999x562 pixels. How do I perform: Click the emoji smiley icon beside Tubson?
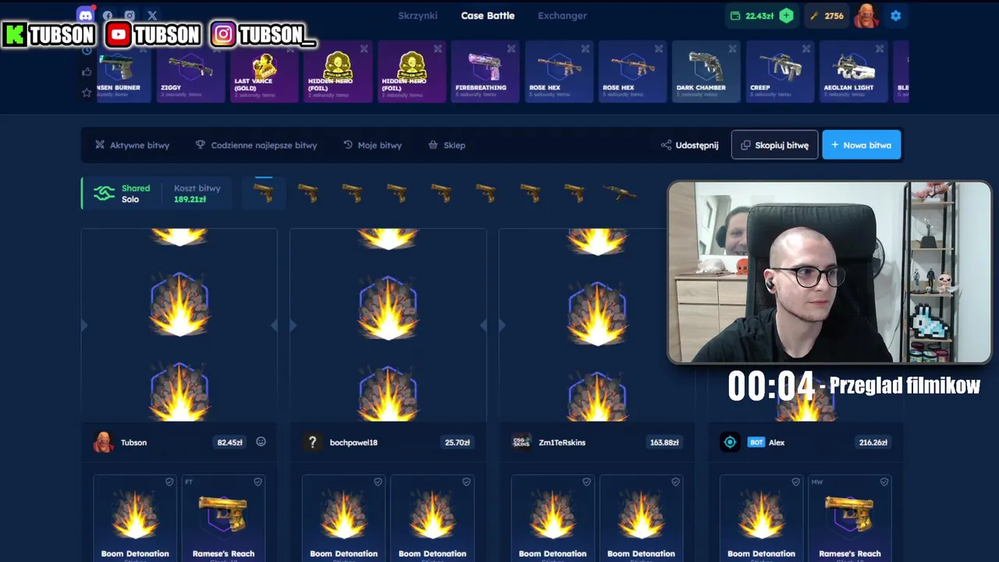point(261,442)
